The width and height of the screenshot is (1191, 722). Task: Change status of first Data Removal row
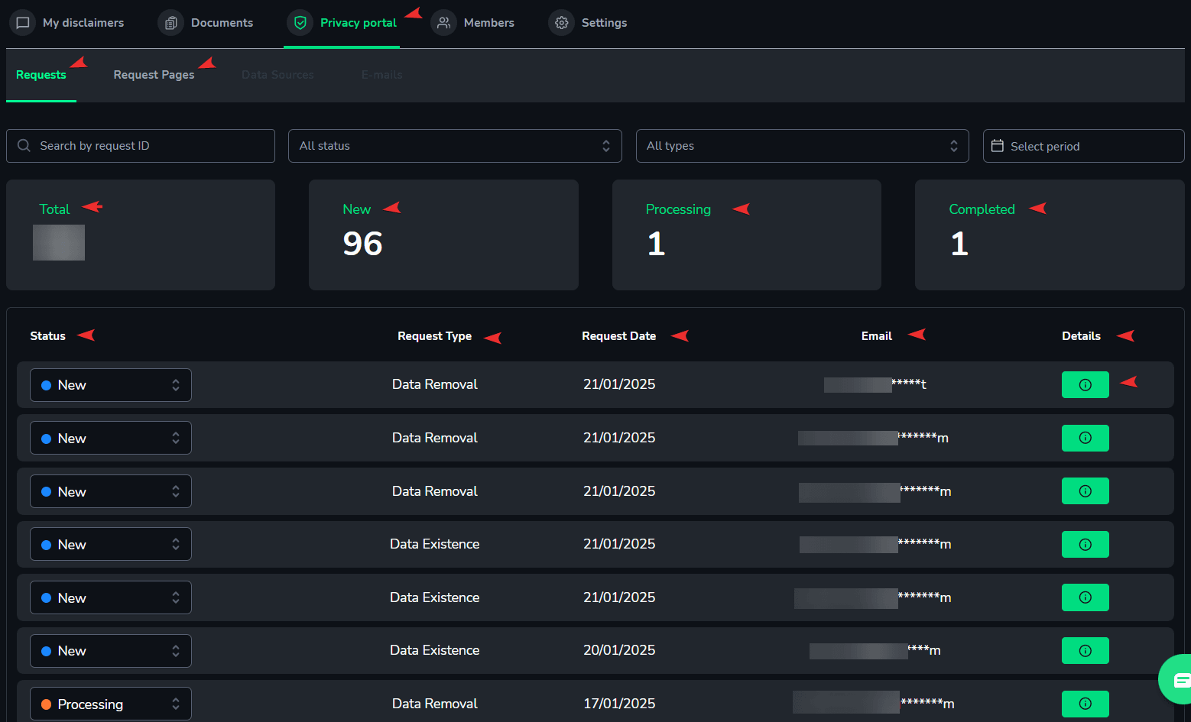[111, 385]
